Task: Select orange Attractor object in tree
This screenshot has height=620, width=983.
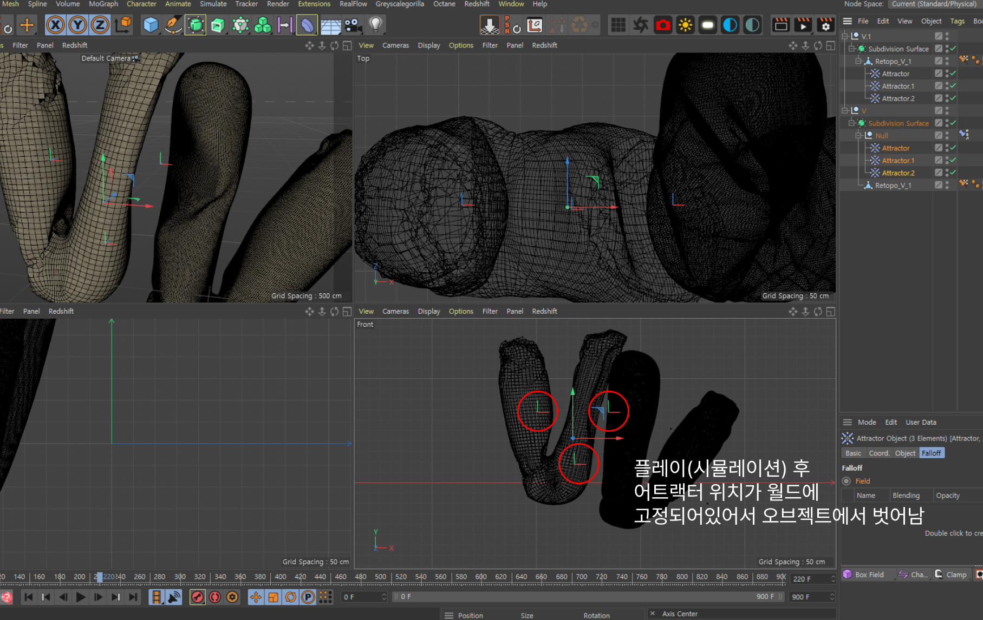Action: [895, 148]
